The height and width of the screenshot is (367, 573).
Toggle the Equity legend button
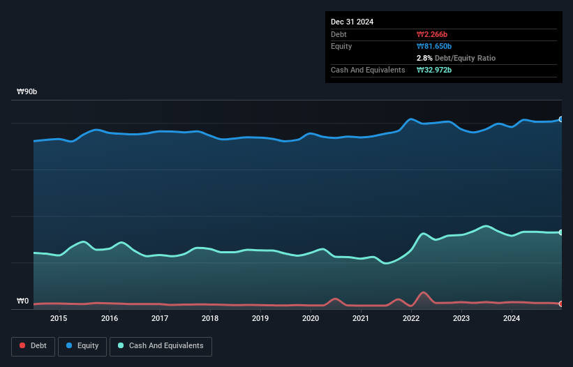click(x=82, y=346)
